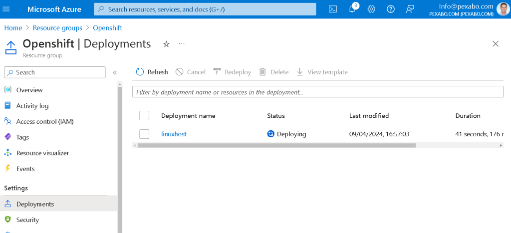Image resolution: width=511 pixels, height=233 pixels.
Task: Click the Refresh button
Action: 152,72
